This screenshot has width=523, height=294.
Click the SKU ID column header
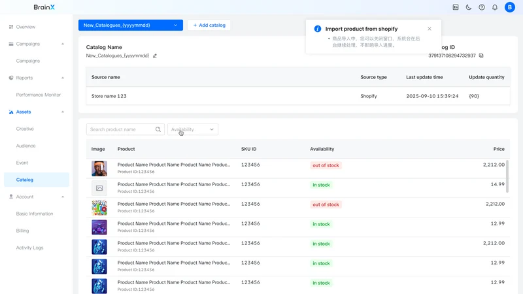pos(249,149)
